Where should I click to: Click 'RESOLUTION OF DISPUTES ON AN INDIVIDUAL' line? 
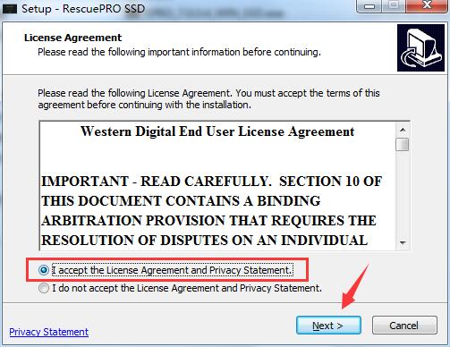(x=204, y=241)
